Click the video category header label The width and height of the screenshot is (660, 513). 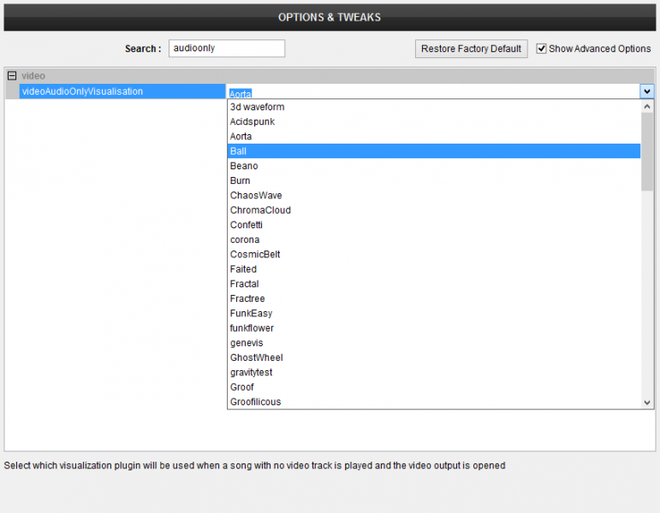33,76
